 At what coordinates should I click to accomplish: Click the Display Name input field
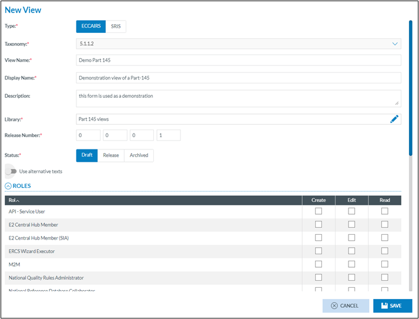coord(238,78)
